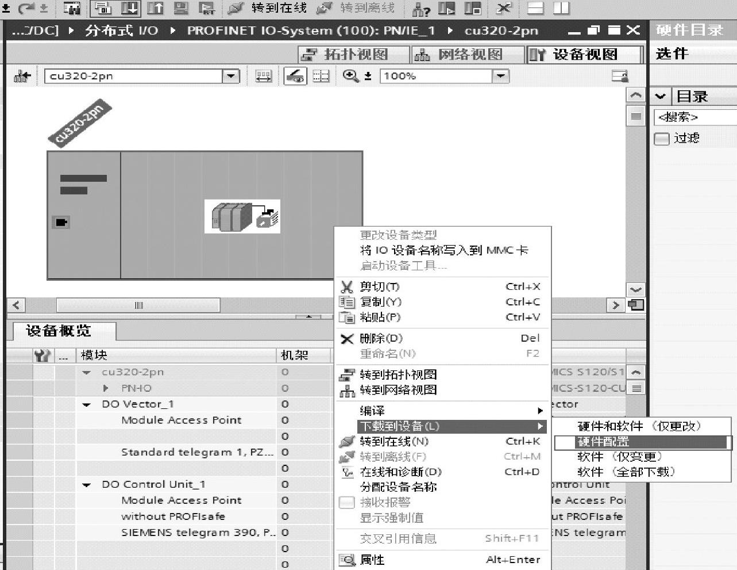Click the split editor vertically icon
The image size is (737, 570).
click(561, 8)
